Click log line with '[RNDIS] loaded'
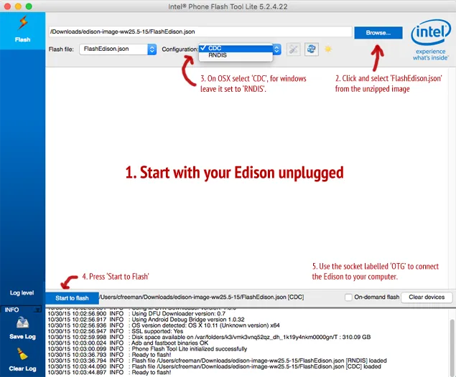Screen dimensions: 456x377 [218, 361]
